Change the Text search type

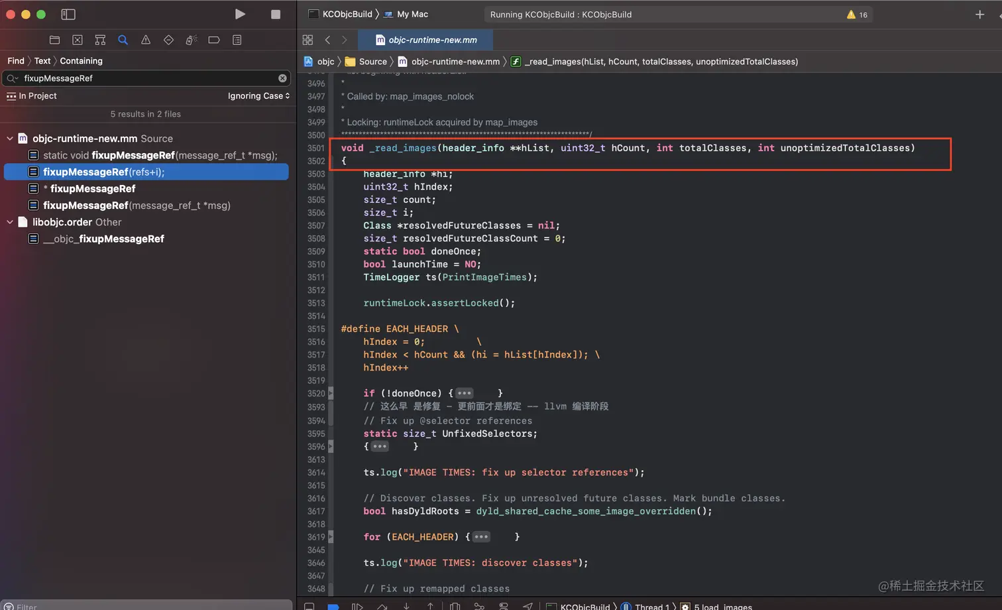click(42, 60)
